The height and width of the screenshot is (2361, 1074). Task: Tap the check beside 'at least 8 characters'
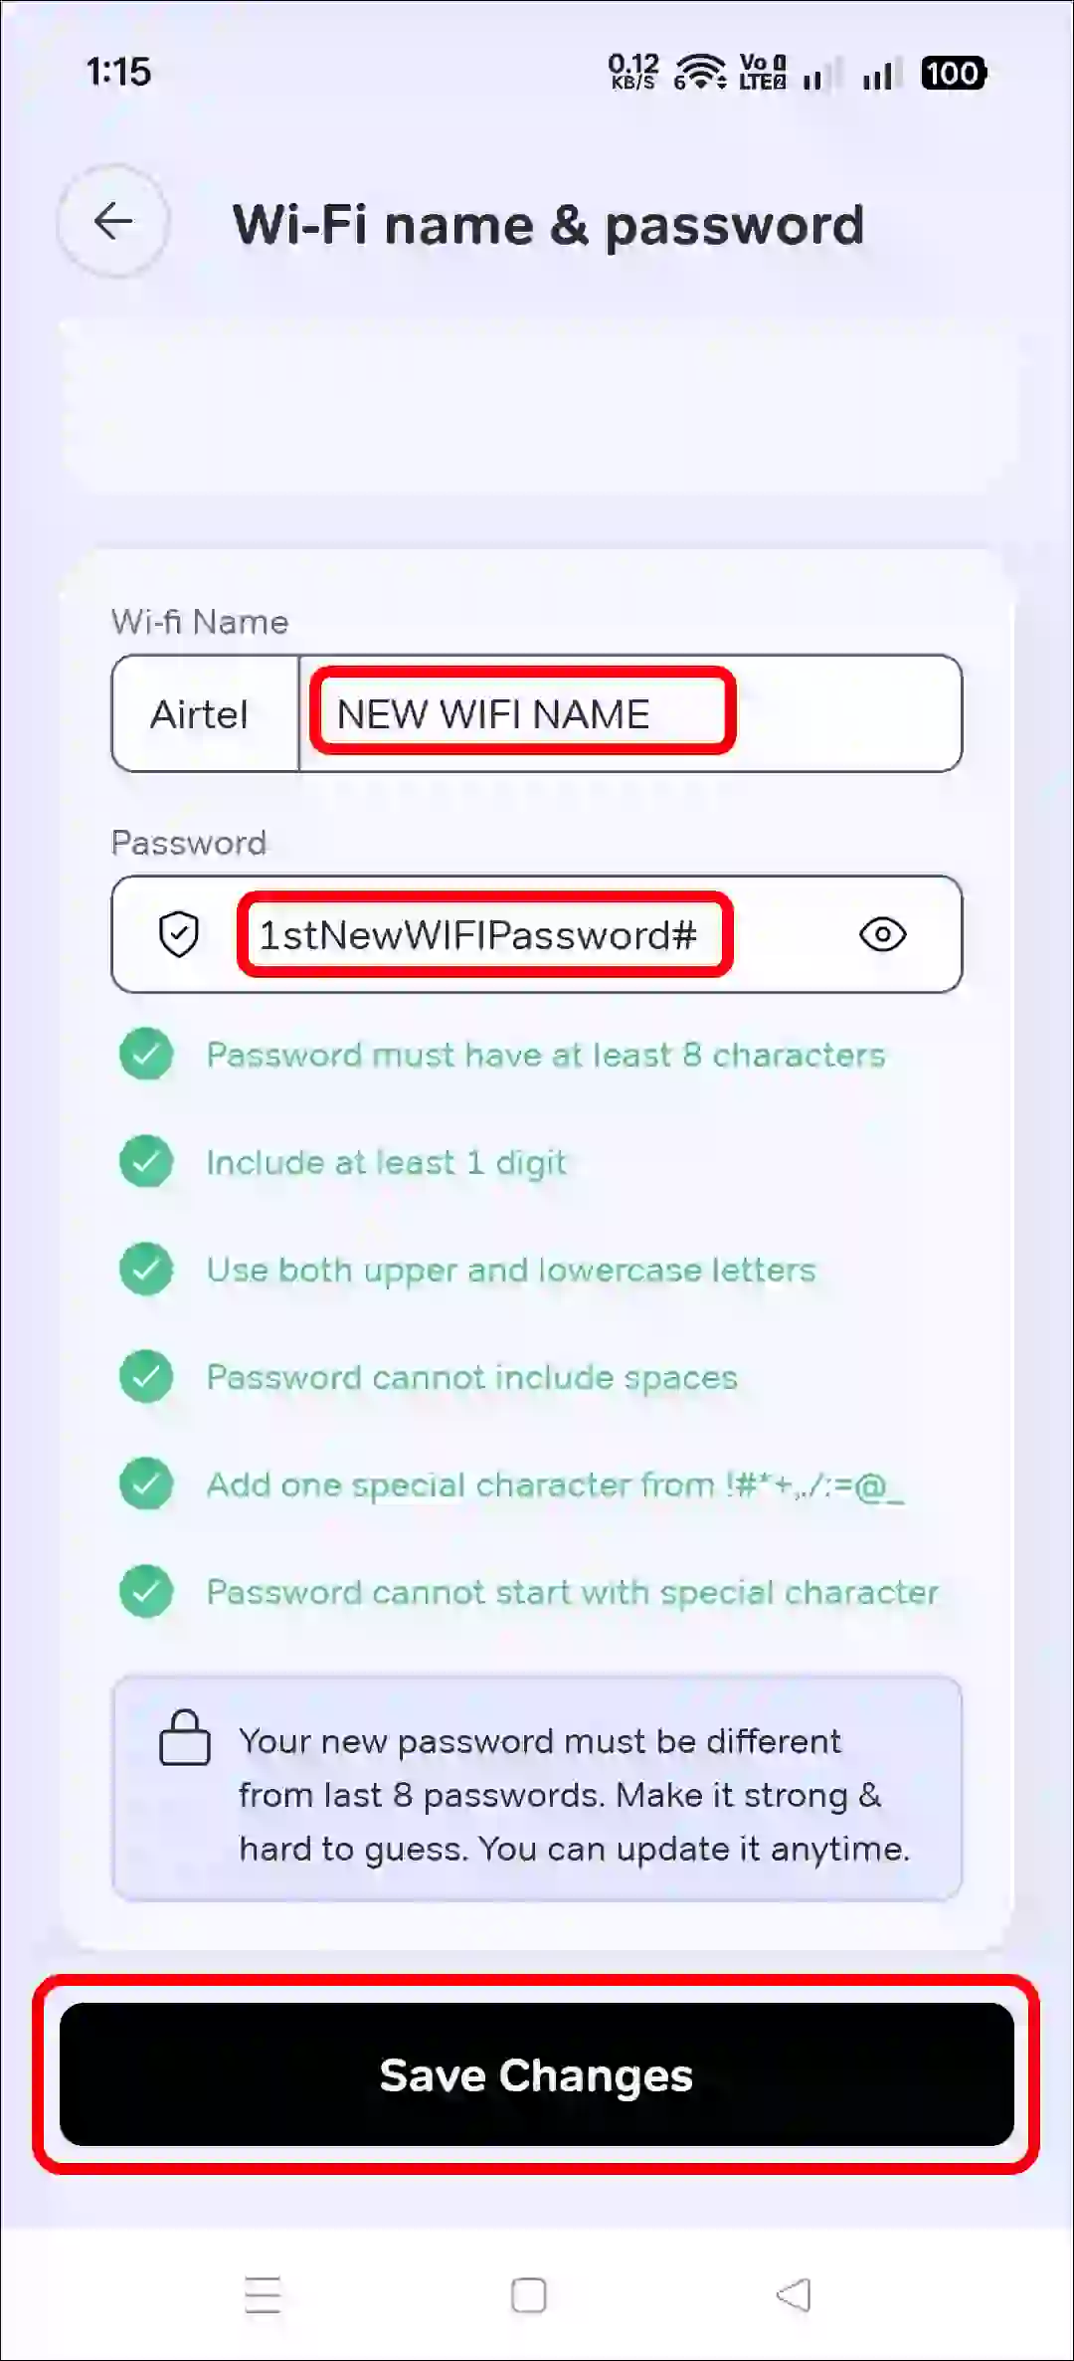click(145, 1055)
